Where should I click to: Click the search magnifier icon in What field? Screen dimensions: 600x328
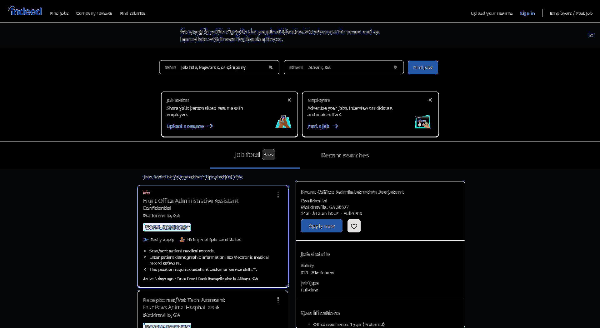coord(271,67)
